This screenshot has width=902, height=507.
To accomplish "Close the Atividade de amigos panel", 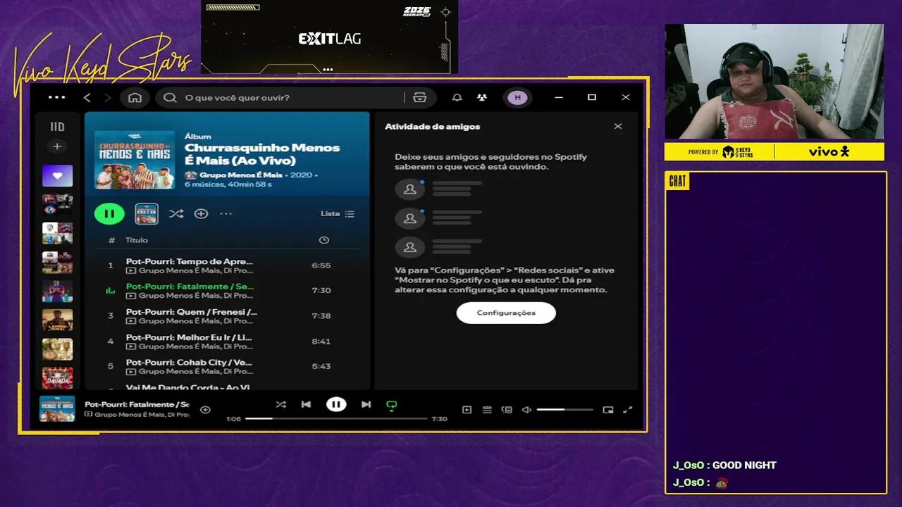I will coord(618,127).
